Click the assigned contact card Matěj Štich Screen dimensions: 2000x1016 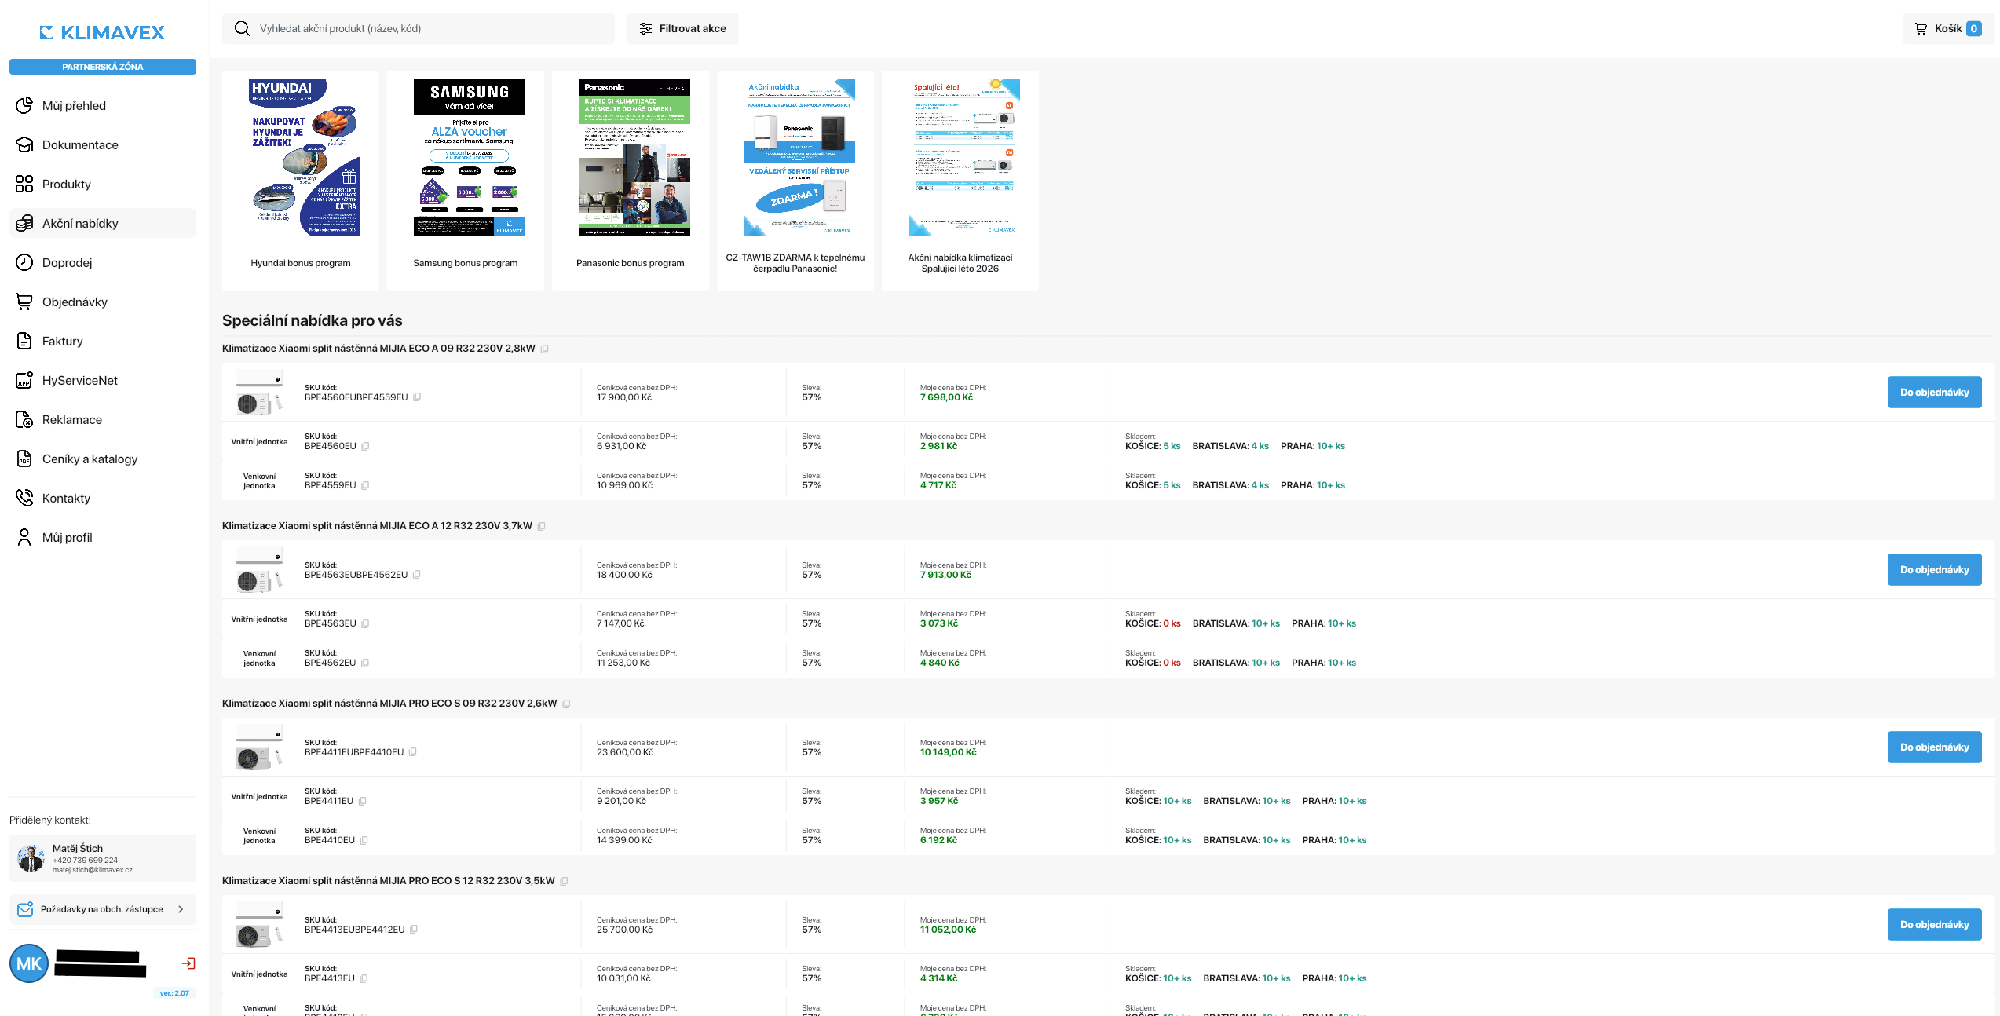(x=103, y=858)
